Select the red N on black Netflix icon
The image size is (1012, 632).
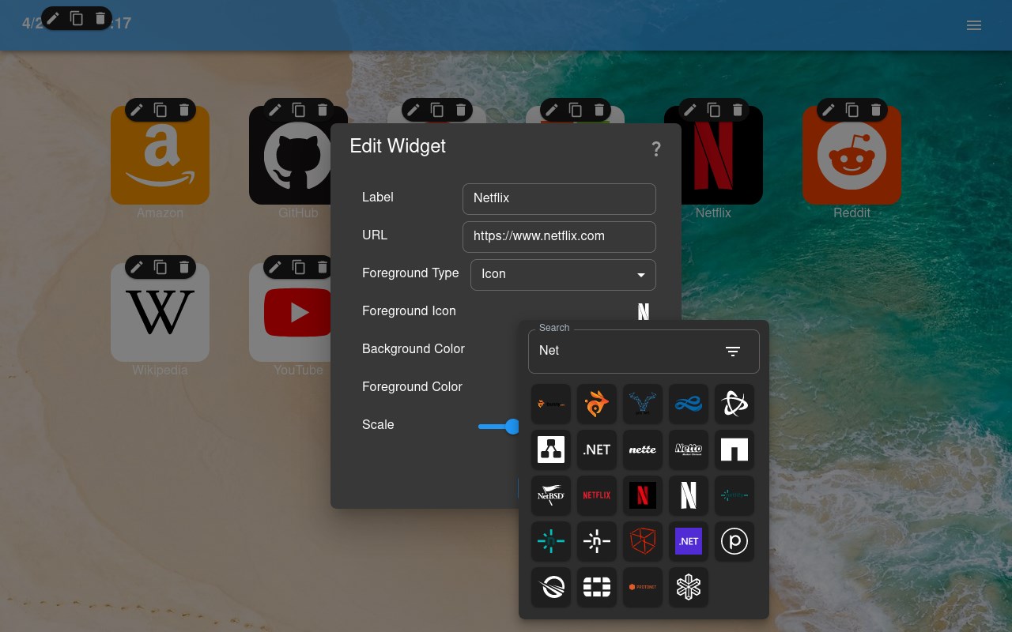point(643,495)
